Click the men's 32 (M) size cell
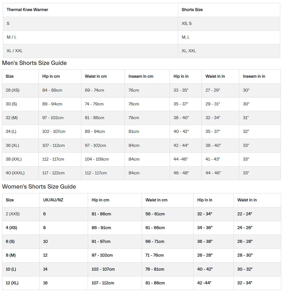284x293 pixels. [x=12, y=118]
